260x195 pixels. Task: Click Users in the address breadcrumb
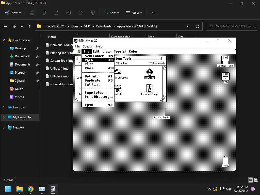tap(75, 26)
